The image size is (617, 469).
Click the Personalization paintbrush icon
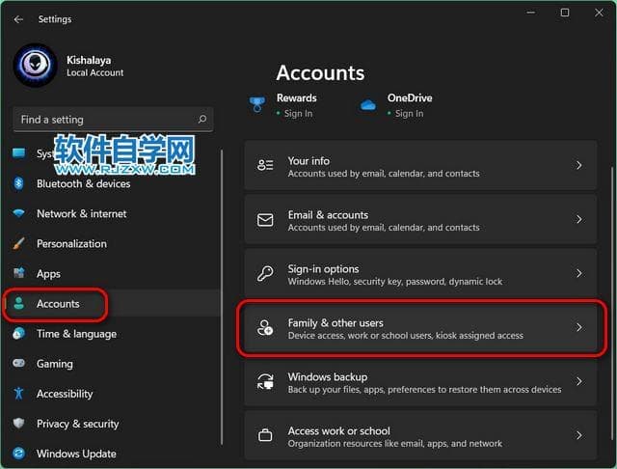(x=18, y=244)
